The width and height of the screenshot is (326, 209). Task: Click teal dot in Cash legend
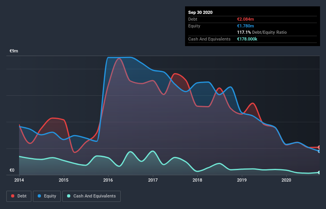pos(69,196)
